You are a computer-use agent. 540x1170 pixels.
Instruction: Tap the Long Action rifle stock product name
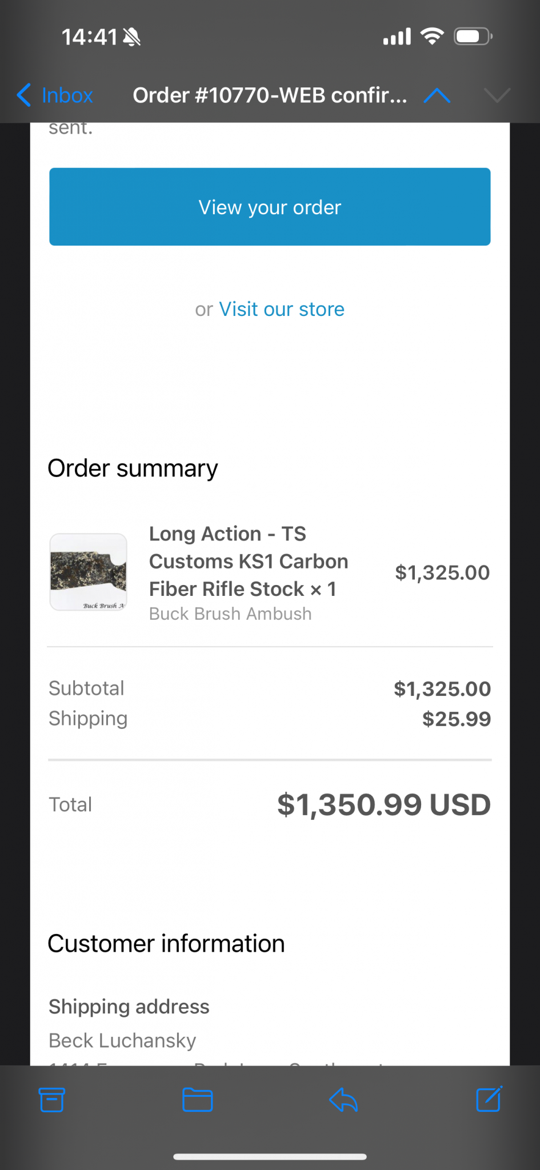point(249,561)
